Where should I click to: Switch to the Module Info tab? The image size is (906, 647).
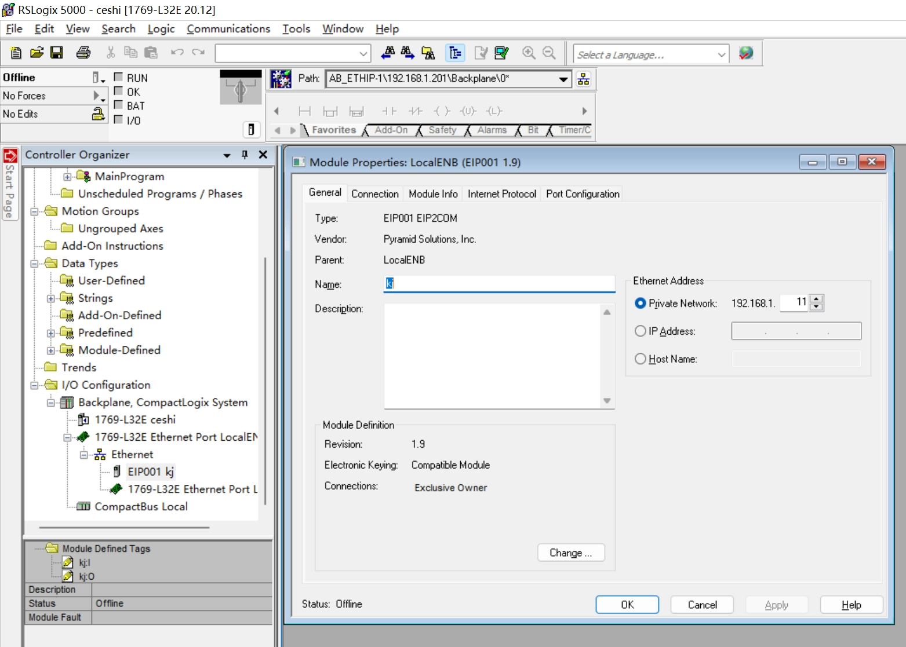click(433, 194)
